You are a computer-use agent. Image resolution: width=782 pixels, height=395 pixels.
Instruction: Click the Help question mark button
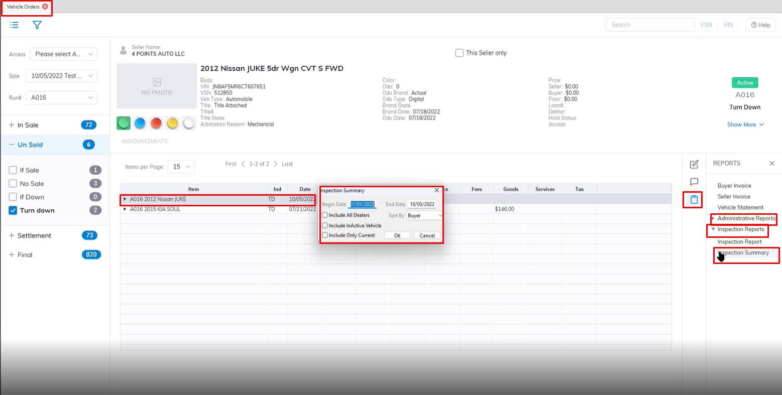point(760,25)
